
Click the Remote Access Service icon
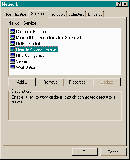13,49
